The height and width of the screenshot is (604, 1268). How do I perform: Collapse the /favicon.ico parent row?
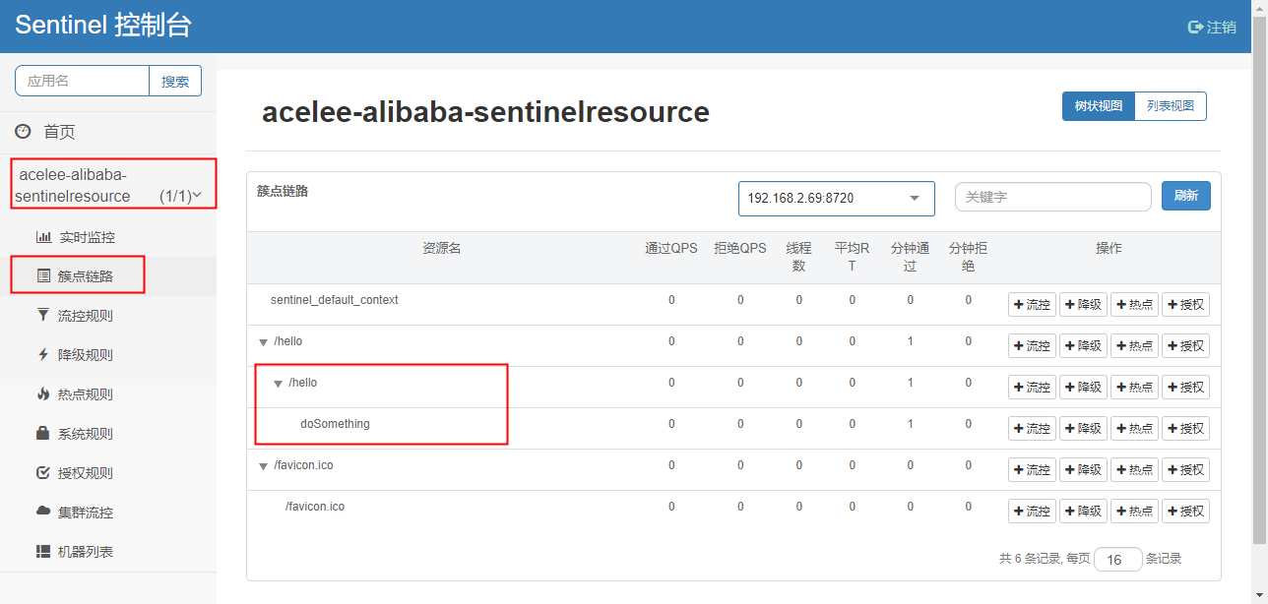[263, 466]
